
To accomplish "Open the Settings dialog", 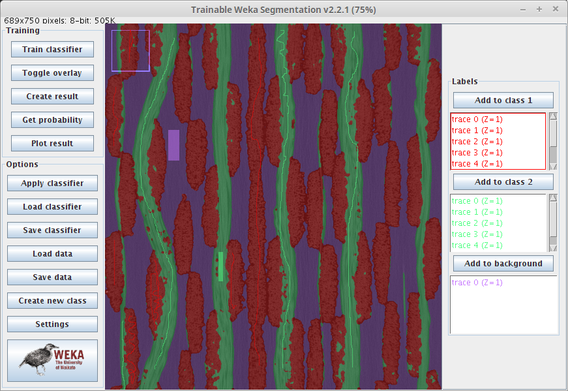I will coord(52,324).
